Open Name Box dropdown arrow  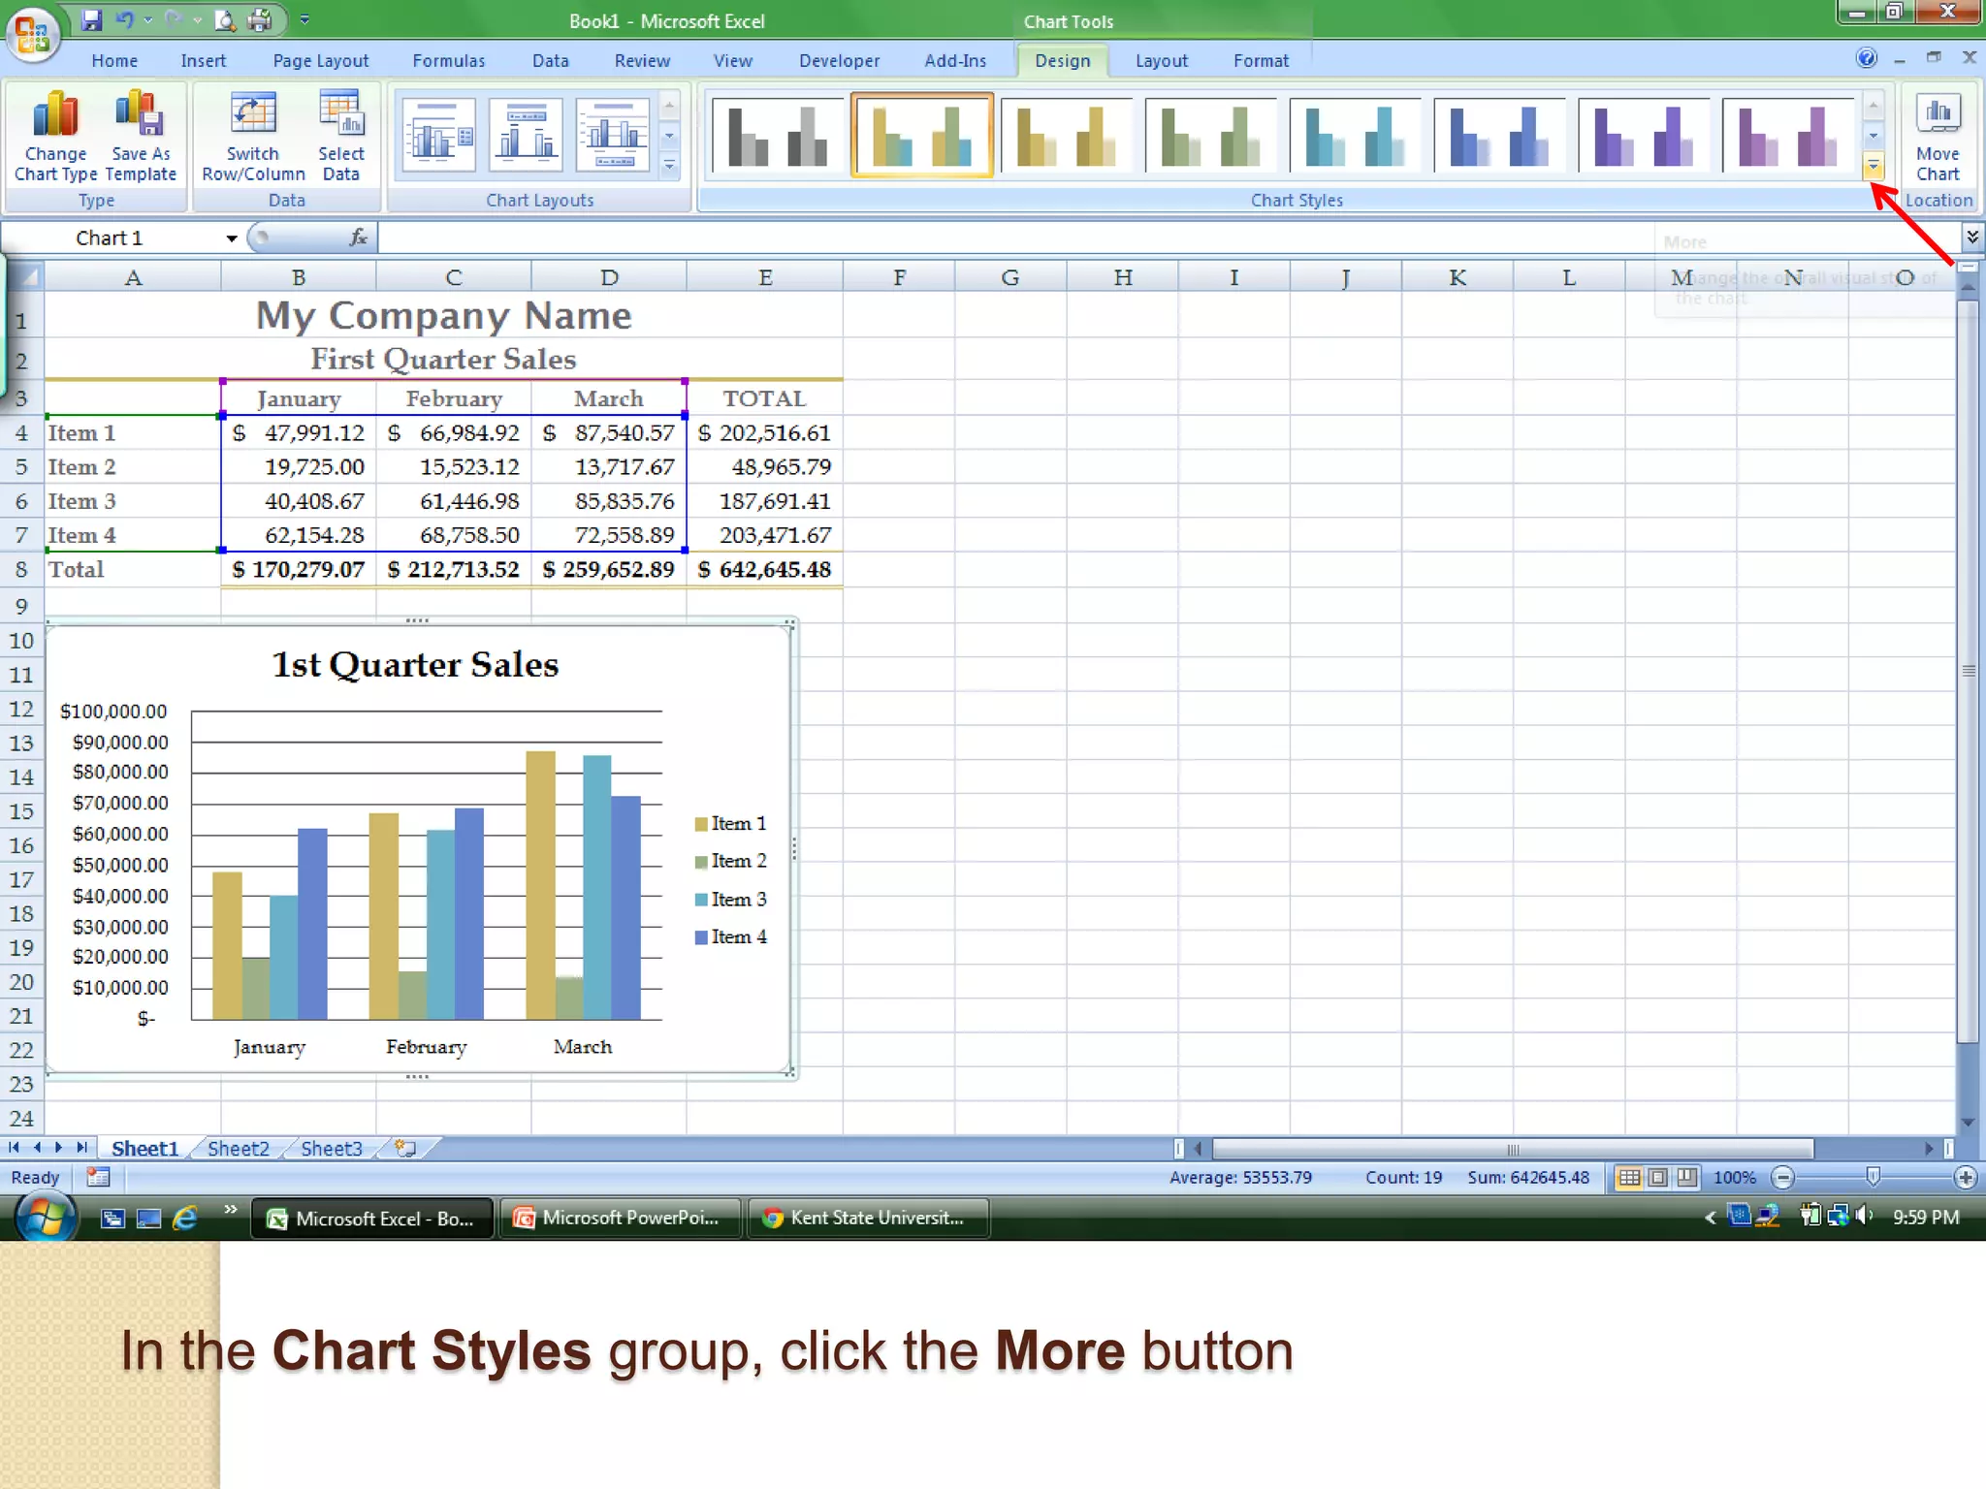[x=231, y=238]
